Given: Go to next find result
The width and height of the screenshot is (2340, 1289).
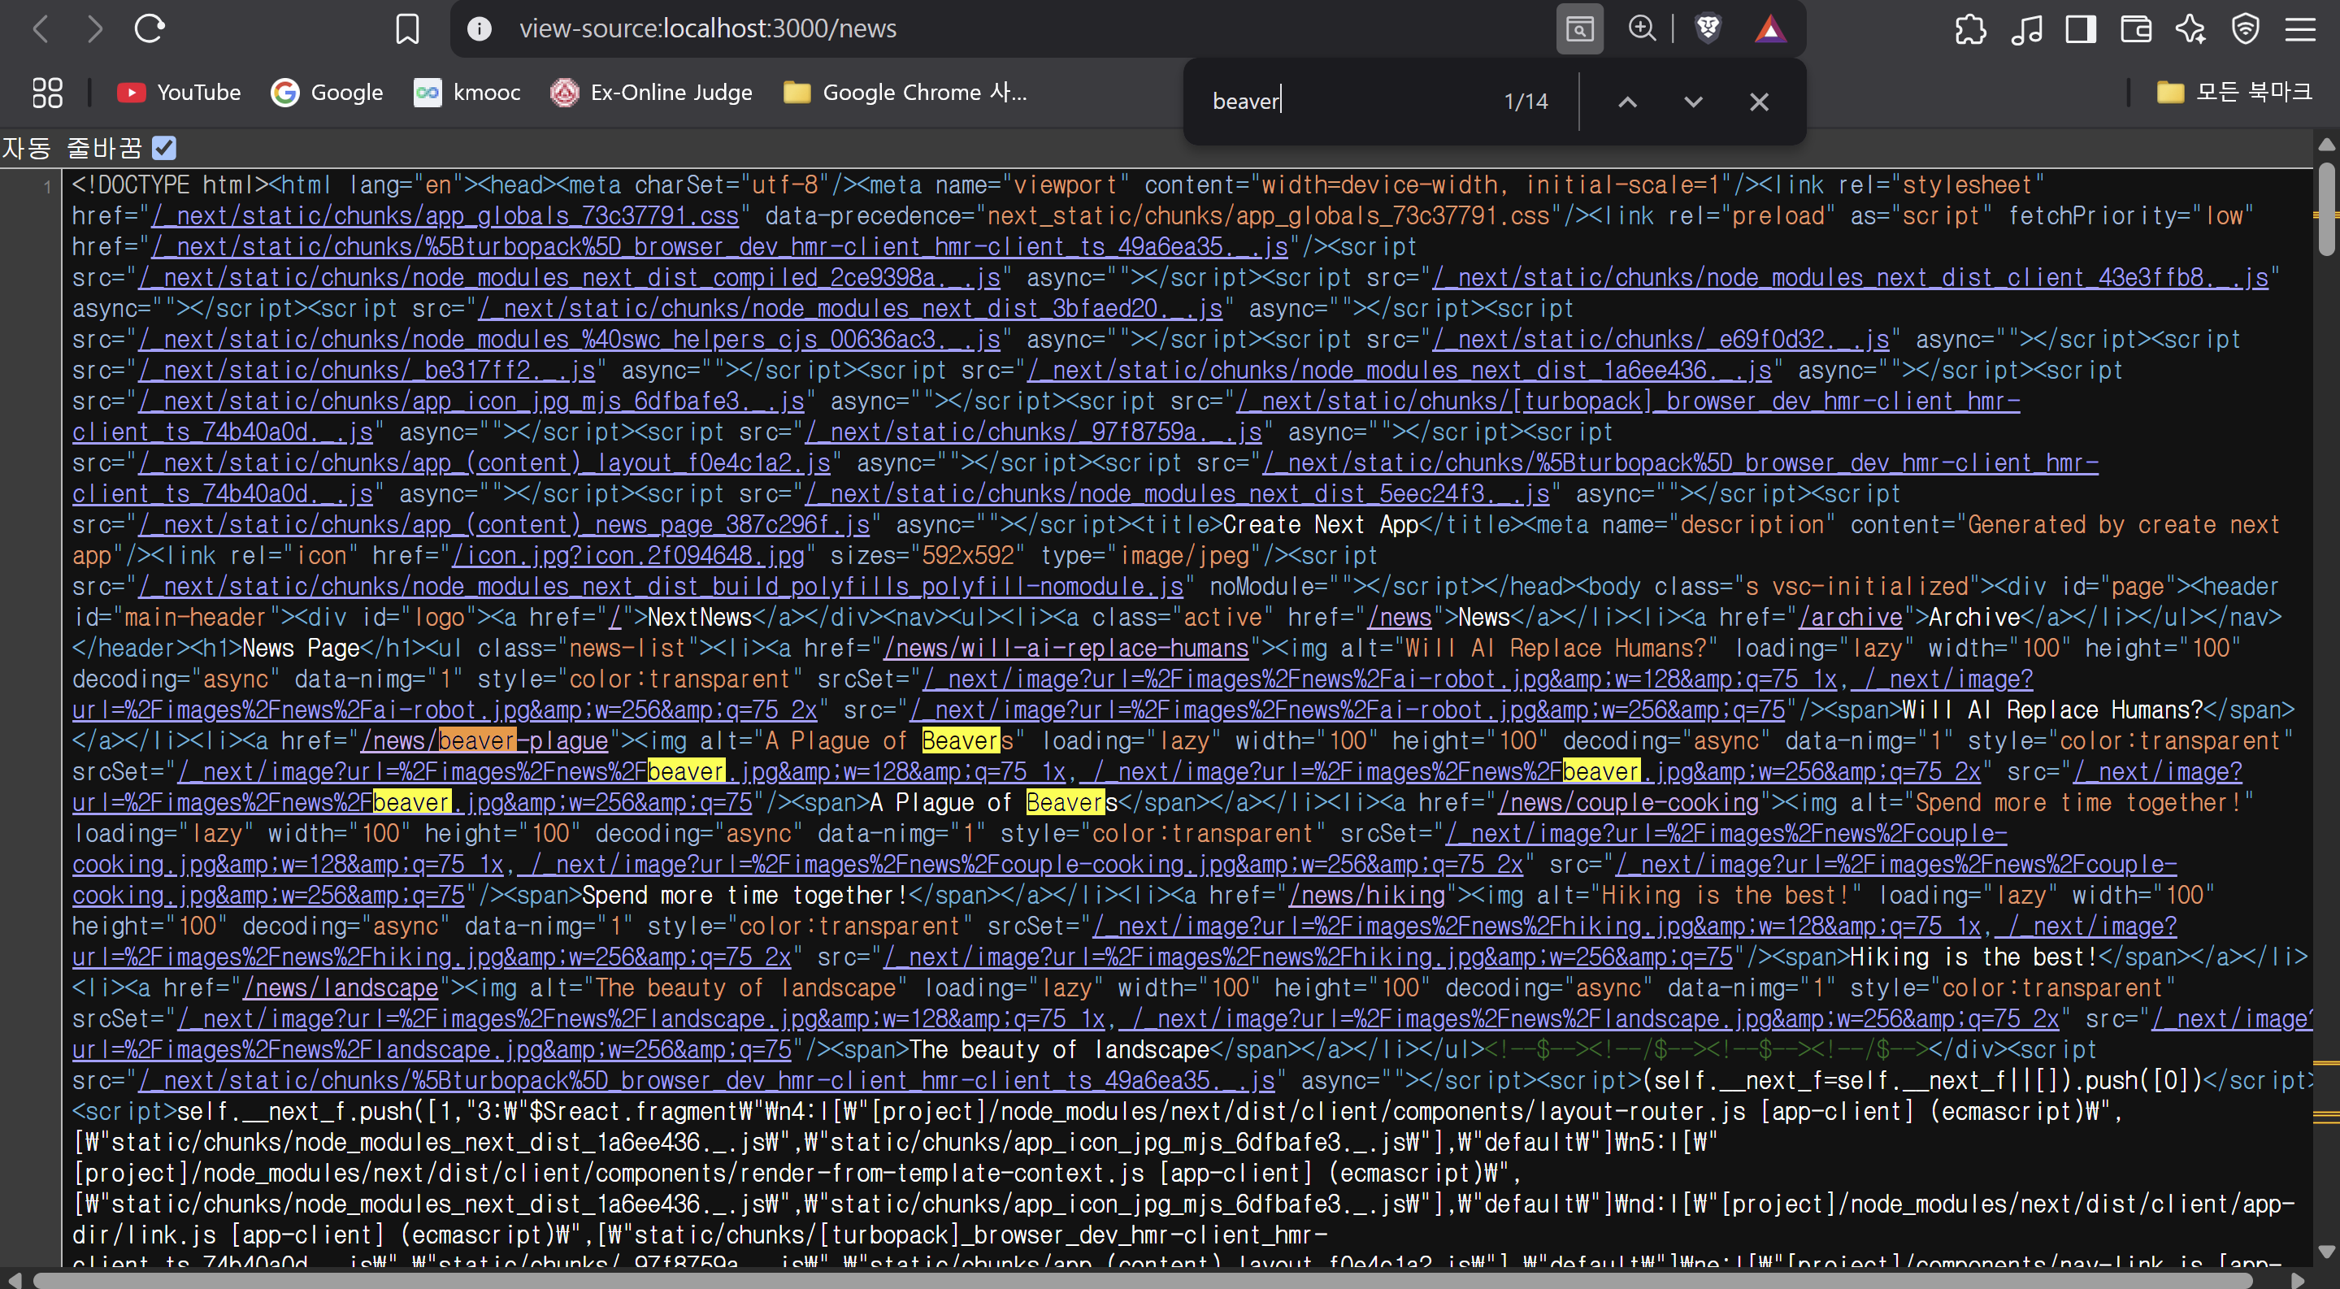Looking at the screenshot, I should (1692, 102).
